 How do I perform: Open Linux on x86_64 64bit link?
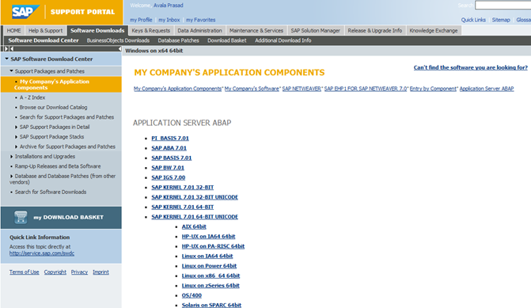click(x=211, y=276)
